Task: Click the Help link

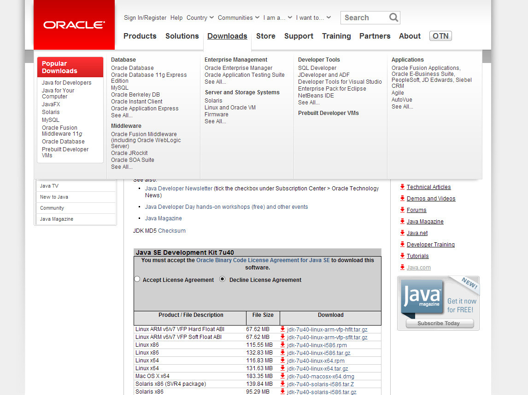Action: coord(176,17)
